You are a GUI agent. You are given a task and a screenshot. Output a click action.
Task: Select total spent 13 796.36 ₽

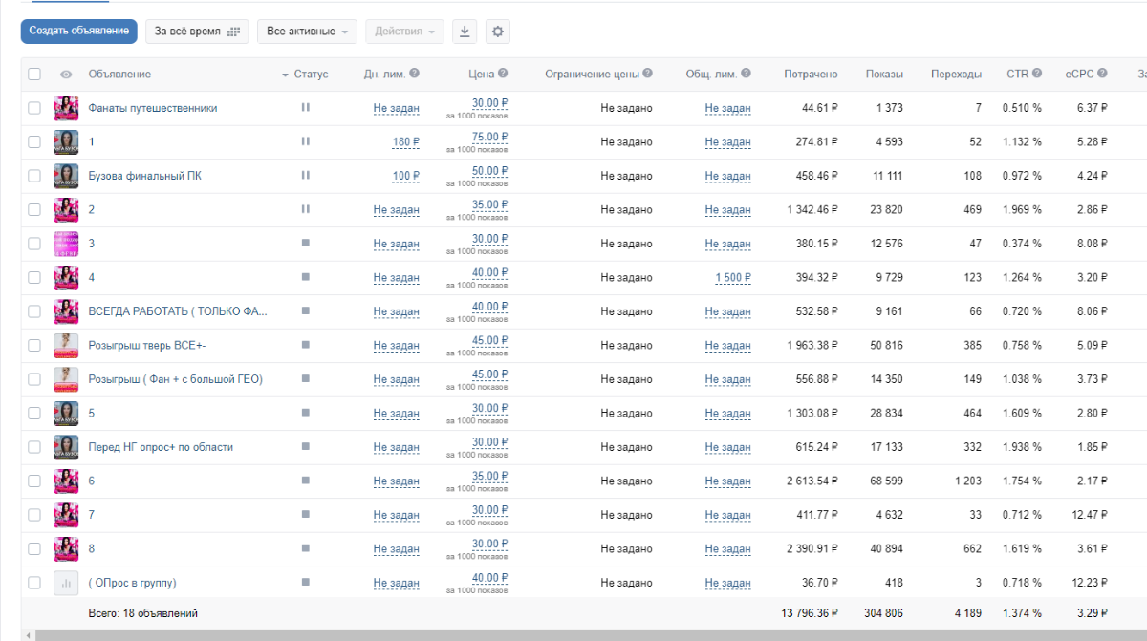click(x=810, y=613)
